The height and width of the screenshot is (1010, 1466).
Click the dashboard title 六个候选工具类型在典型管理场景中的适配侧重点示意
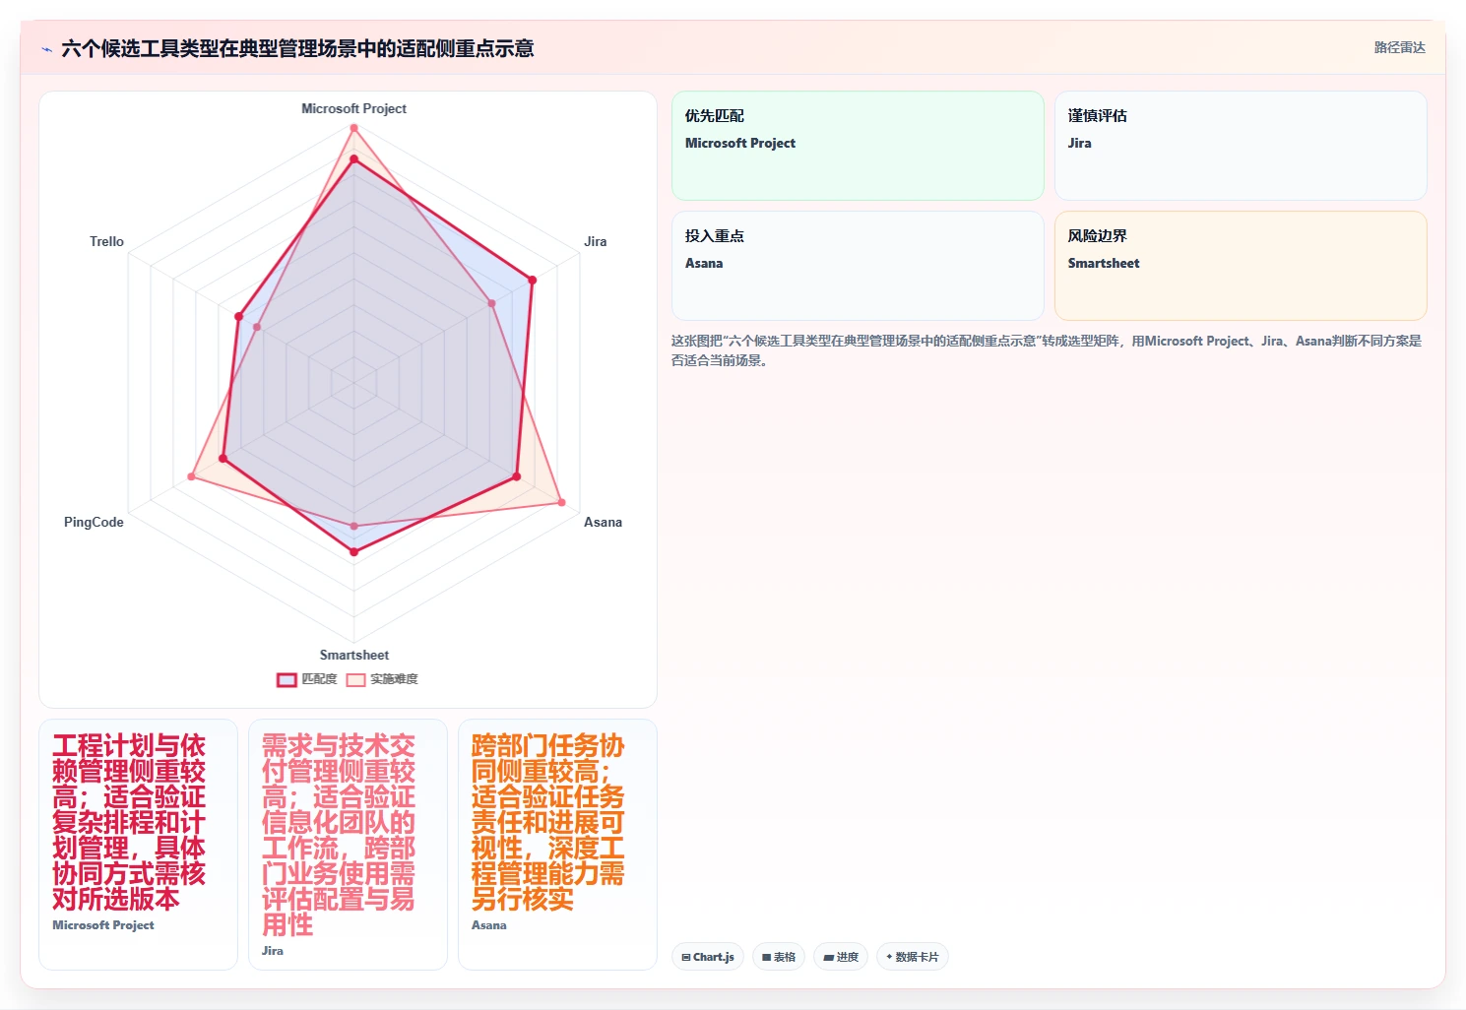pos(297,48)
